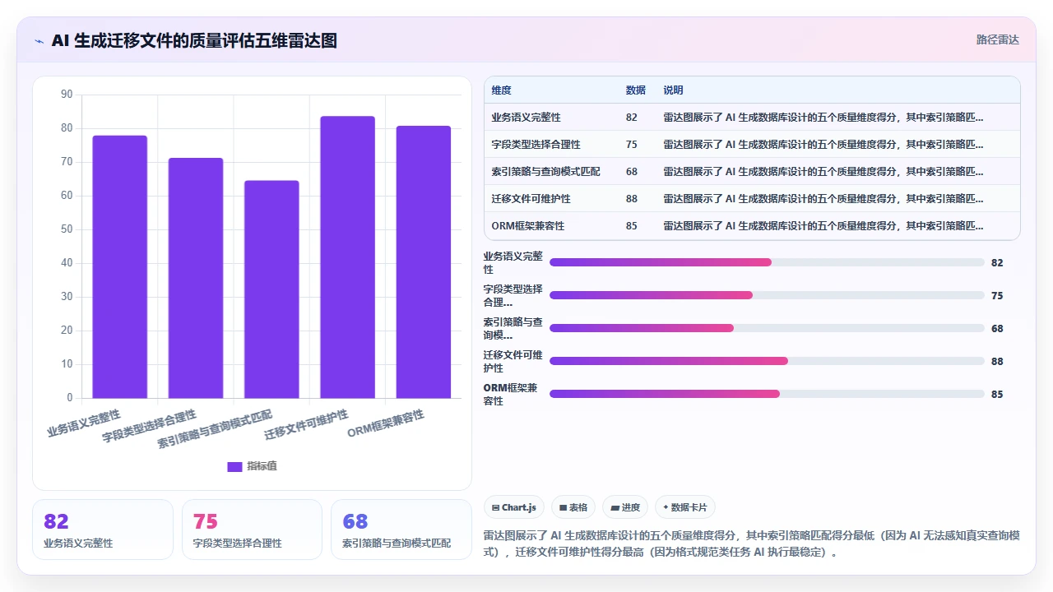Click the 85 value beside the ORM progress bar
1053x592 pixels.
pos(997,394)
